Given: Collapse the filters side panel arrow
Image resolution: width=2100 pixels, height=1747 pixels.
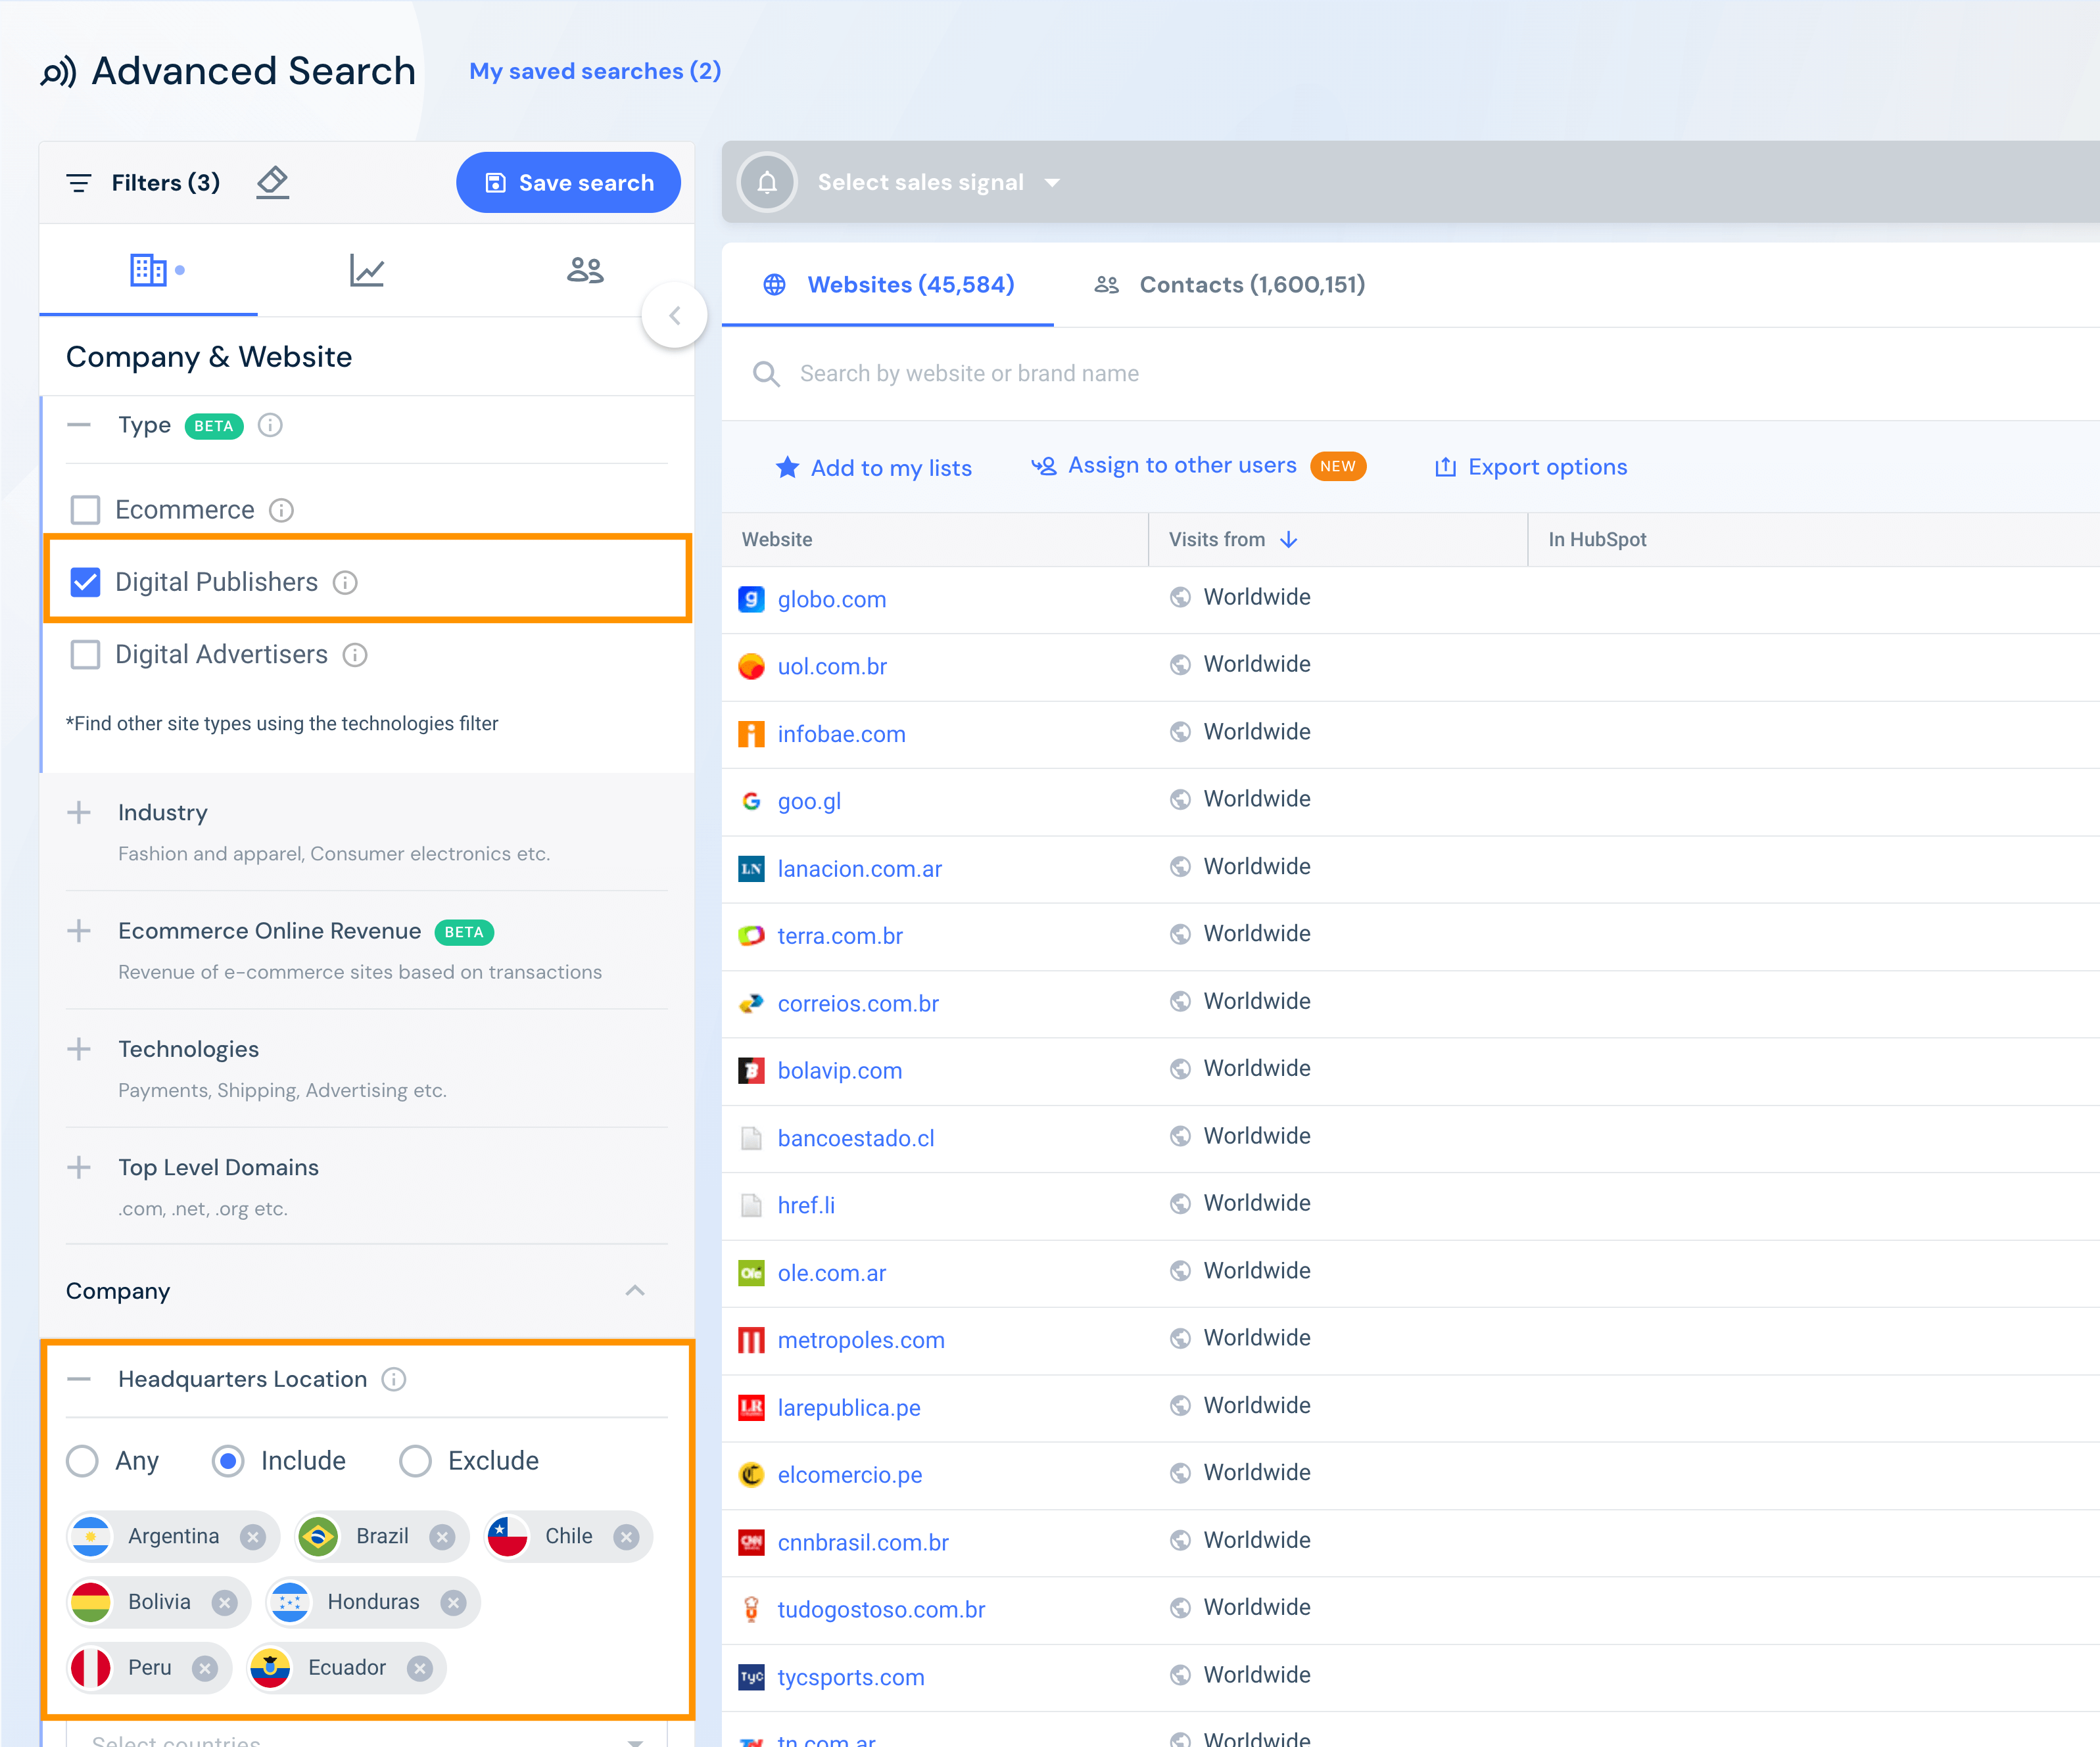Looking at the screenshot, I should (x=674, y=316).
